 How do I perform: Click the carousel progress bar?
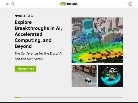(69, 97)
